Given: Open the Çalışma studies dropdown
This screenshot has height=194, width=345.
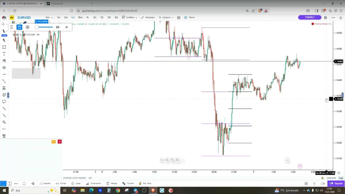Looking at the screenshot, I should [166, 18].
